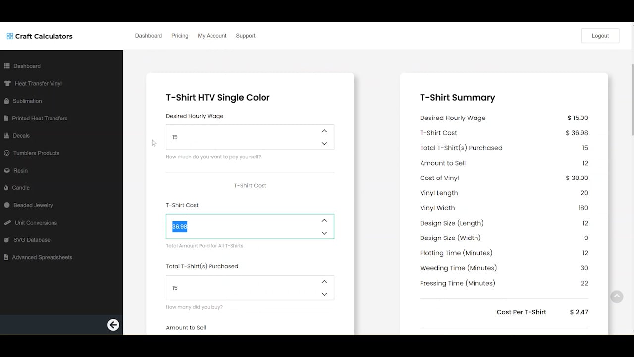
Task: Decrease the Desired Hourly Wage value
Action: coord(324,143)
